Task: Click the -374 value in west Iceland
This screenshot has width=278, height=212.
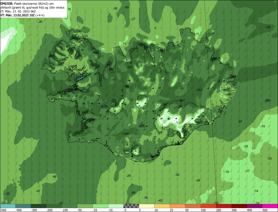Action: click(104, 106)
